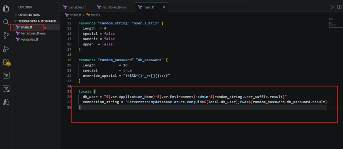Close the main.tf editor tab
The height and width of the screenshot is (149, 343).
pyautogui.click(x=163, y=7)
